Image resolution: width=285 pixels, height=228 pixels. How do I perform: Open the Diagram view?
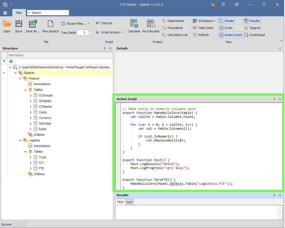(x=252, y=28)
